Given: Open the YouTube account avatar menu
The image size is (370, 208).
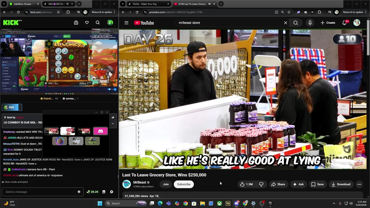Looking at the screenshot, I should pyautogui.click(x=357, y=23).
